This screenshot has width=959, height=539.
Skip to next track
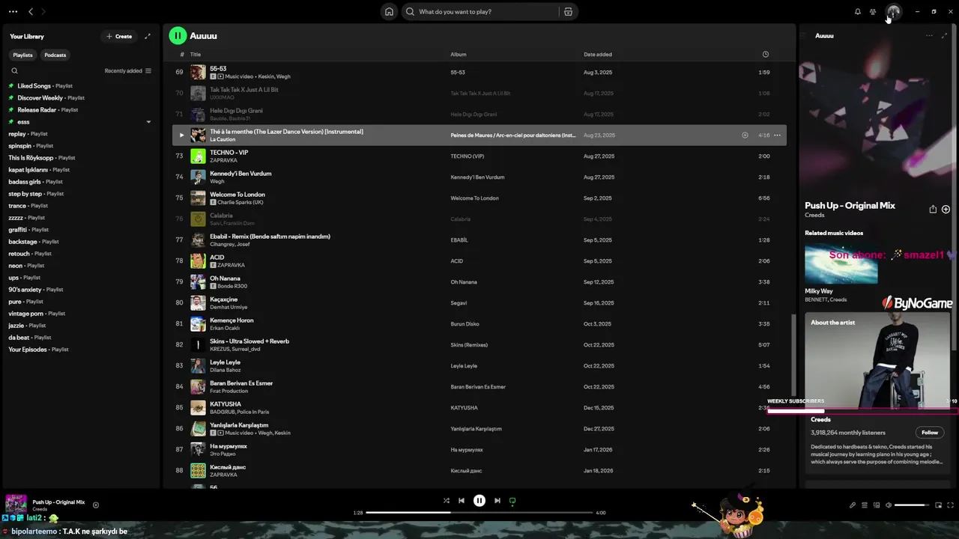pyautogui.click(x=497, y=501)
